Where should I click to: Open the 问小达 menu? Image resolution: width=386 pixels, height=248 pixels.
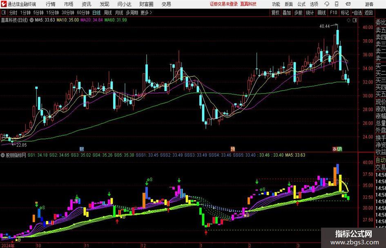coord(124,4)
